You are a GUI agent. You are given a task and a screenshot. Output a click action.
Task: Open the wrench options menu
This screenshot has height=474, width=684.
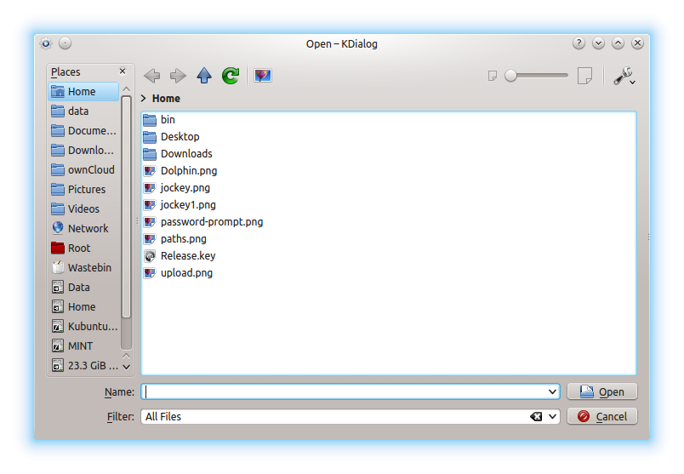(x=624, y=77)
